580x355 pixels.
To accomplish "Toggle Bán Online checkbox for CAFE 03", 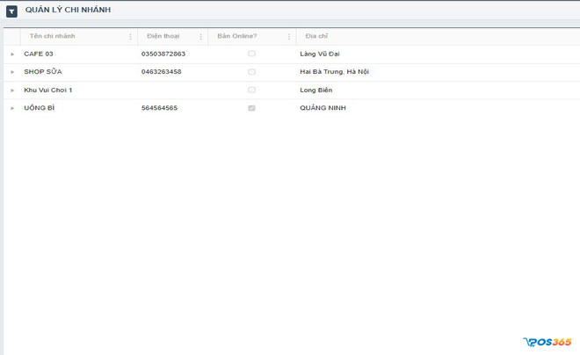I will click(251, 54).
